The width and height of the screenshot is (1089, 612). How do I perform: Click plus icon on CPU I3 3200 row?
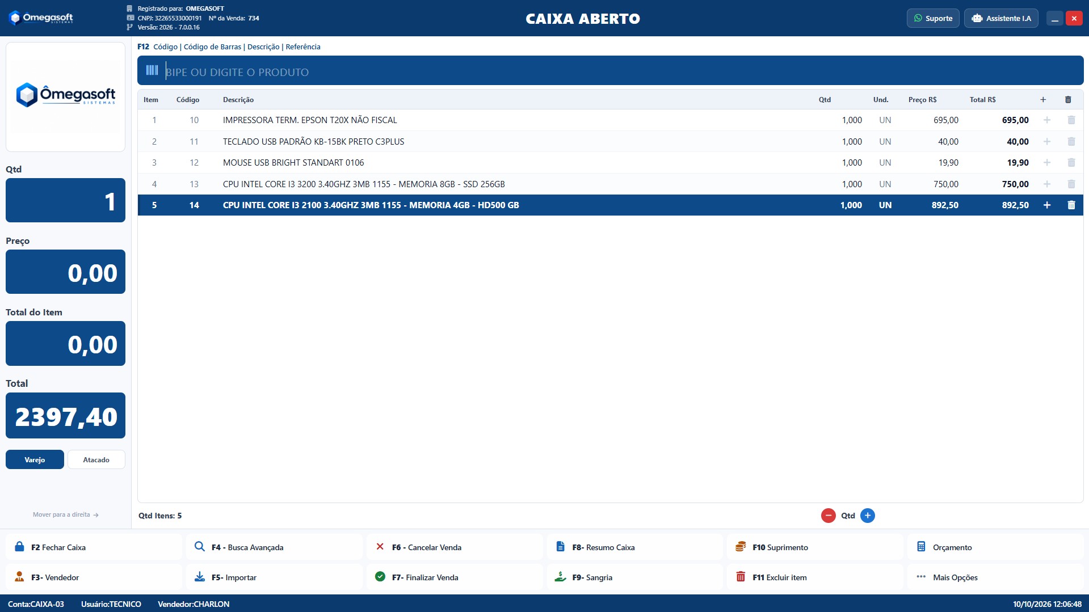click(x=1047, y=184)
